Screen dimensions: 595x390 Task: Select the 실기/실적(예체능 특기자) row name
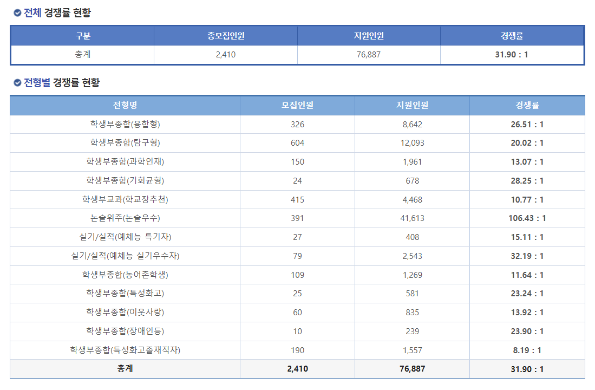click(x=125, y=237)
